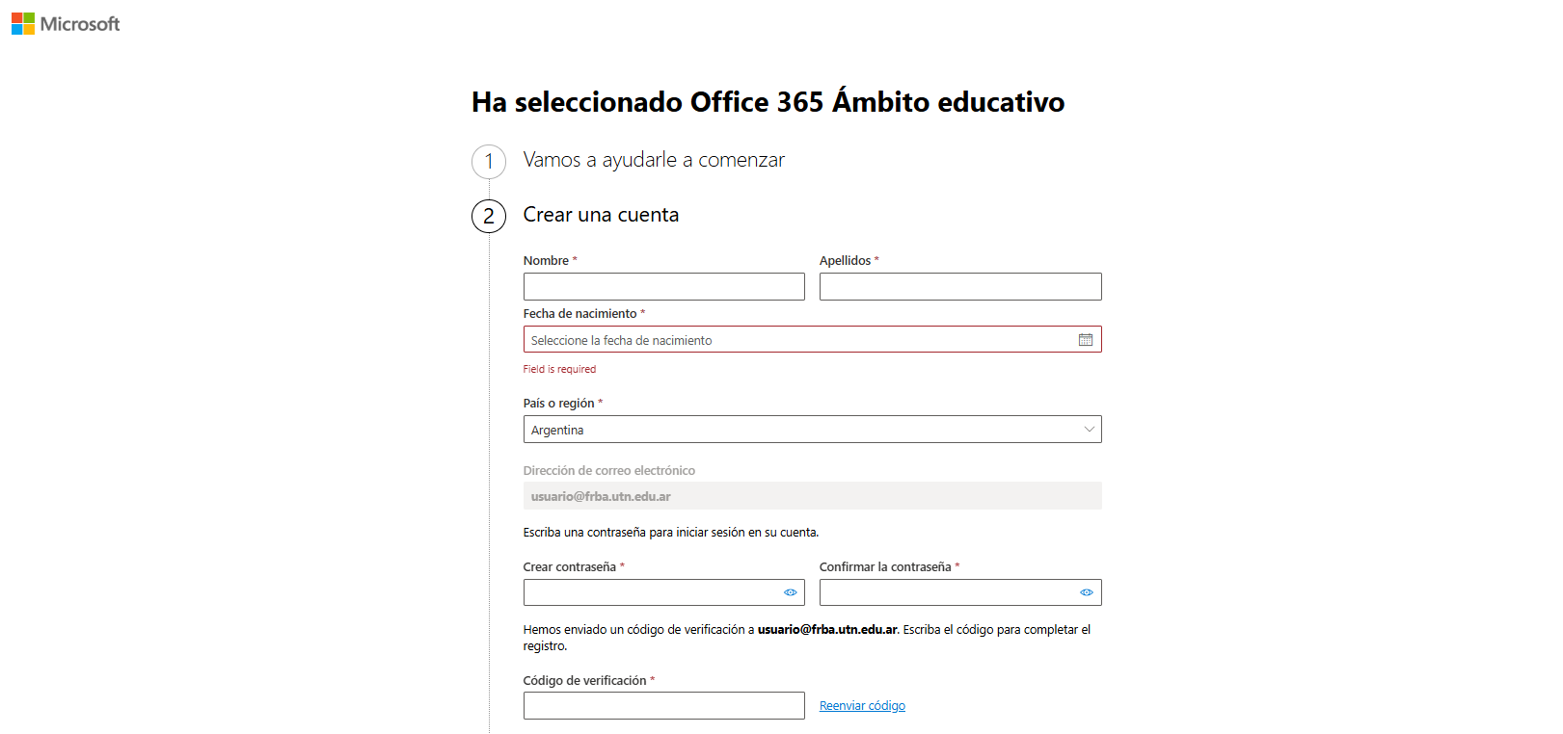Screen dimensions: 1563x734
Task: Click the 'Field is required' error message
Action: tap(559, 369)
